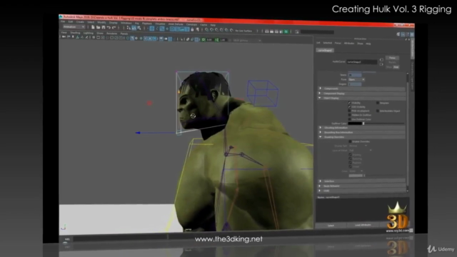Check the Enable Overrides checkbox
Viewport: 457px width, 257px height.
(x=350, y=141)
